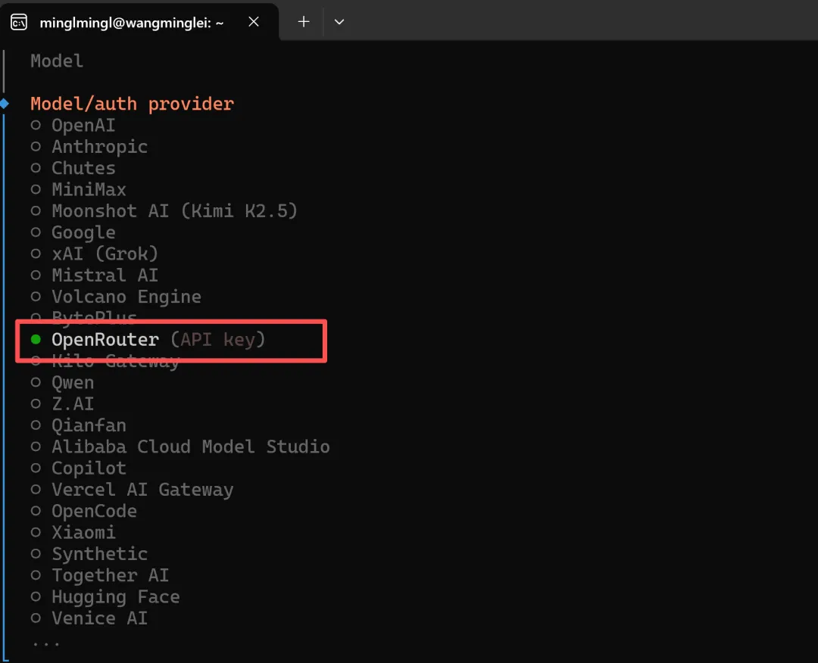The width and height of the screenshot is (818, 663).
Task: Expand the new tab profile dropdown
Action: 339,22
